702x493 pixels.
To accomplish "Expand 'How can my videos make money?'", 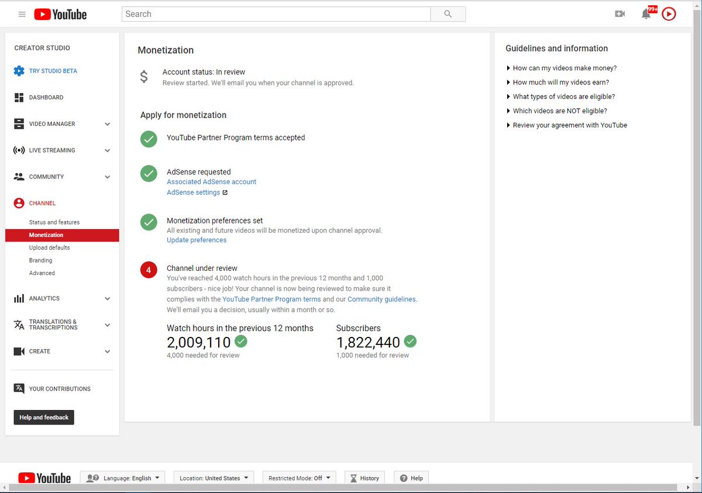I will (x=562, y=68).
